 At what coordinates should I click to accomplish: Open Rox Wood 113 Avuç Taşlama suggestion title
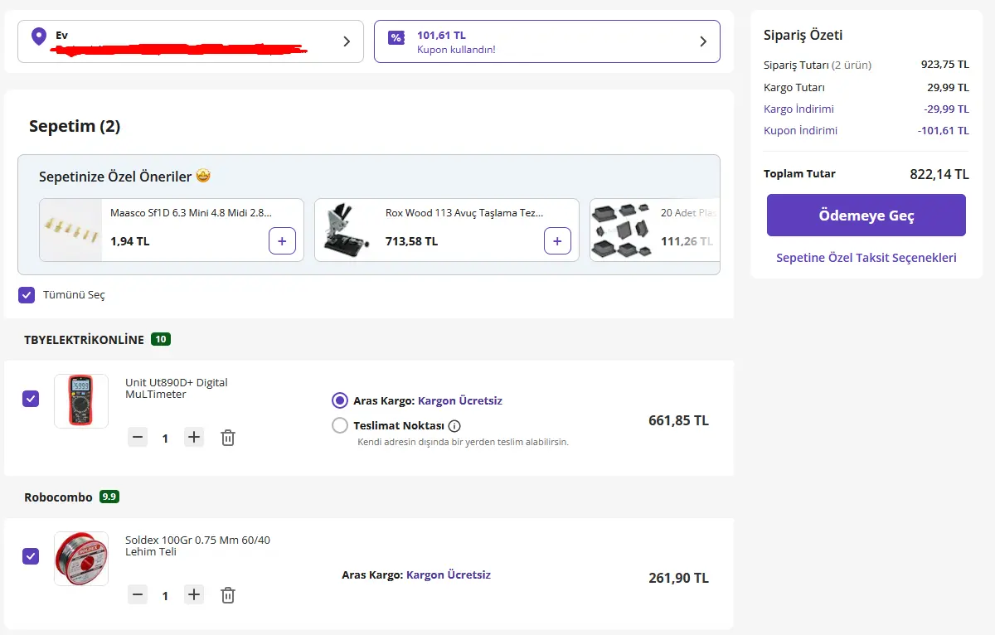pos(464,213)
